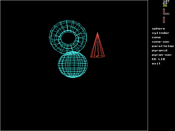Screen dimensions: 175x131
Task: Select the red cone wireframe object
Action: coord(97,45)
